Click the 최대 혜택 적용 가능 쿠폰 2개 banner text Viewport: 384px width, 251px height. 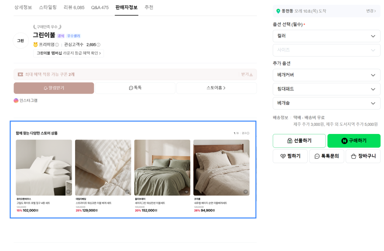pyautogui.click(x=50, y=74)
